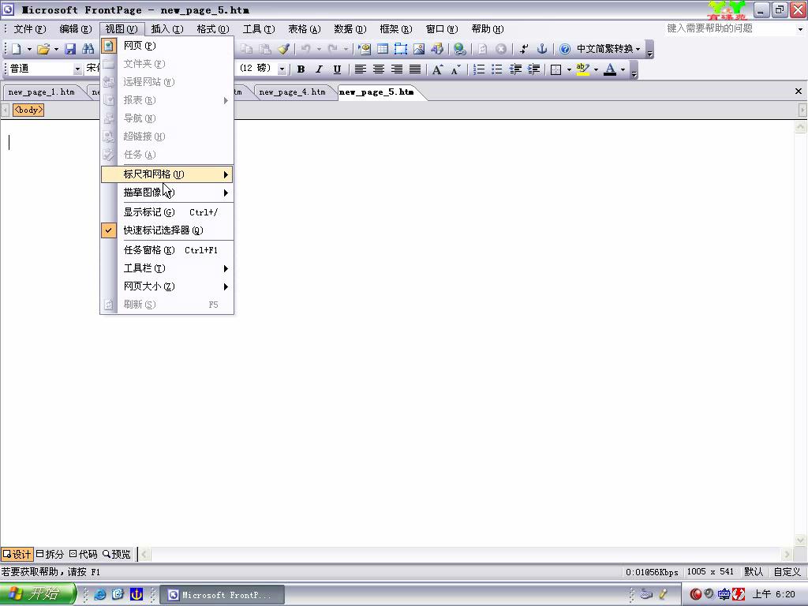Viewport: 808px width, 606px height.
Task: Toggle 任务窗格 in the View menu
Action: tap(167, 250)
